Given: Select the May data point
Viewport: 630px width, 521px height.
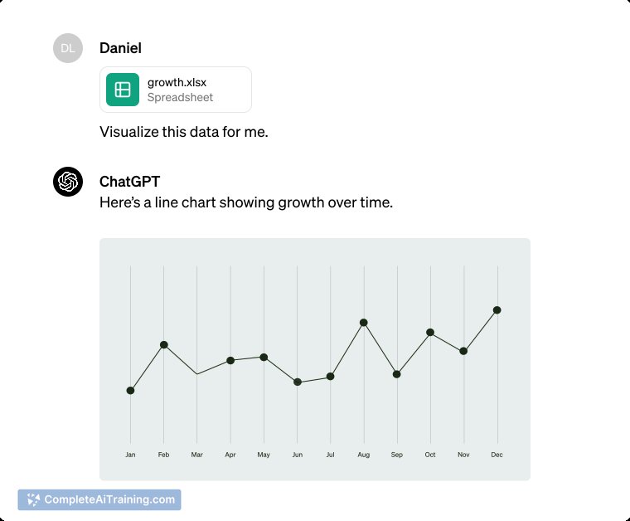Looking at the screenshot, I should (264, 357).
